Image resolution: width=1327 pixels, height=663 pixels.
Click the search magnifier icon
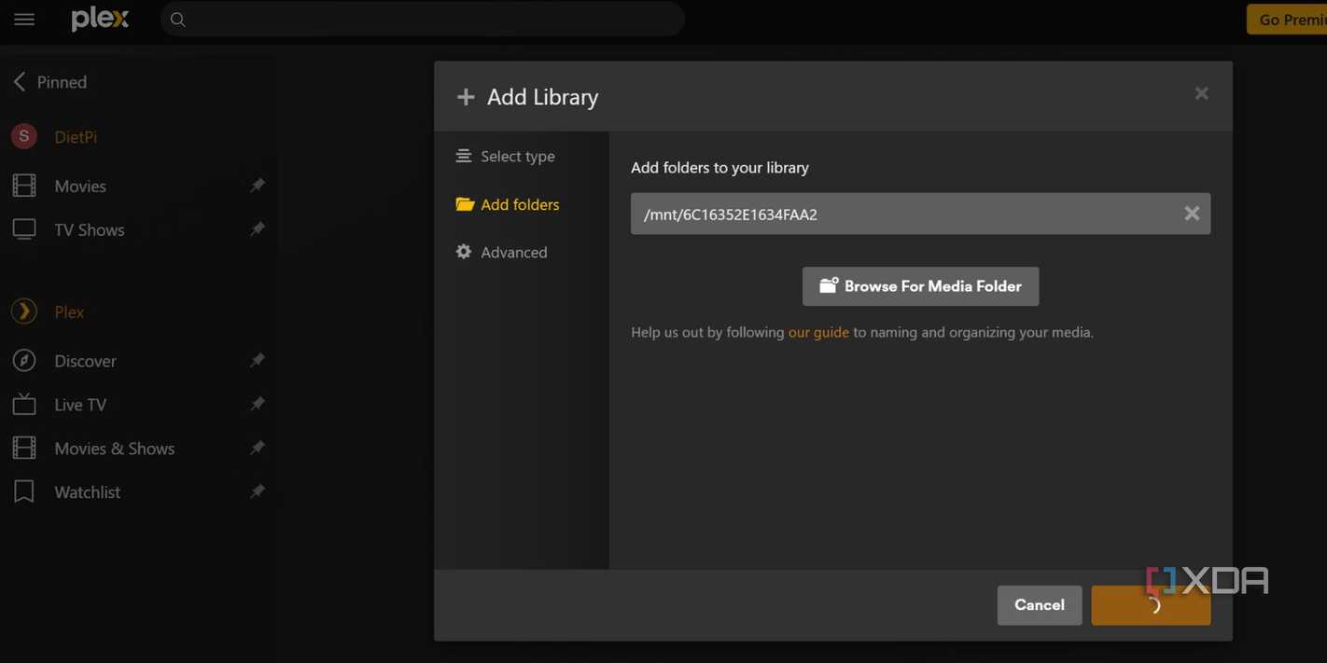tap(177, 19)
